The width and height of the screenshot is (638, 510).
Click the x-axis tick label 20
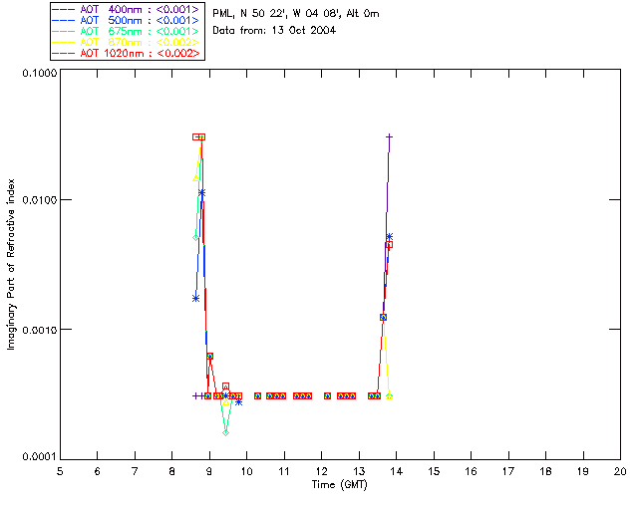[x=620, y=471]
